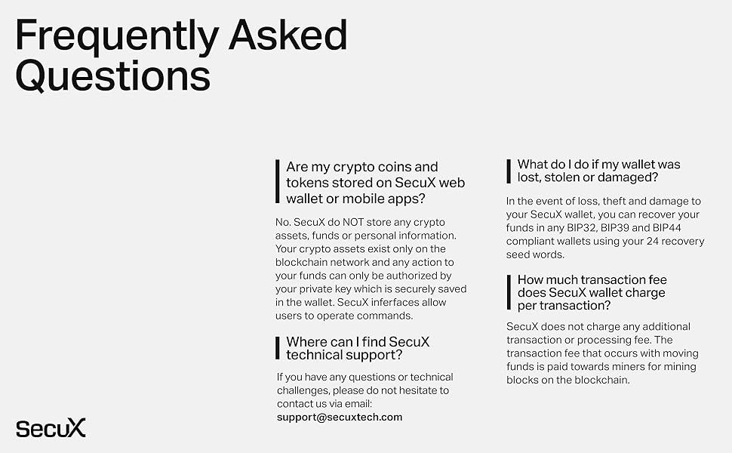Select the answer about recovering funds after loss

pos(604,228)
